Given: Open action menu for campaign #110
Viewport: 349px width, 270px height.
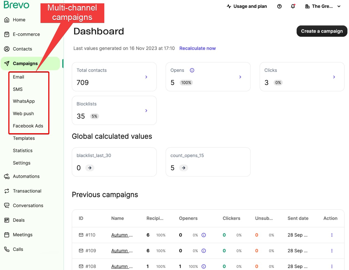Looking at the screenshot, I should 332,235.
